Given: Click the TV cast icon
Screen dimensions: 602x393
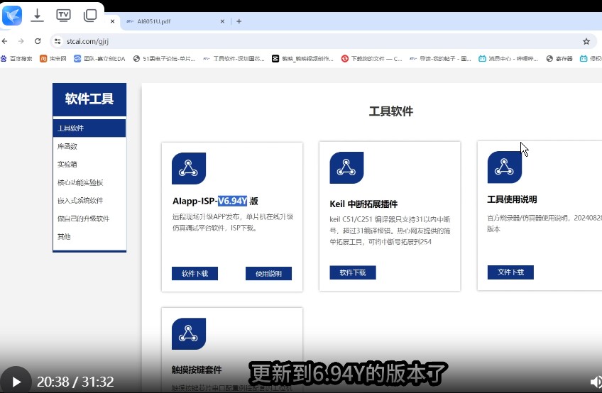Looking at the screenshot, I should [63, 16].
